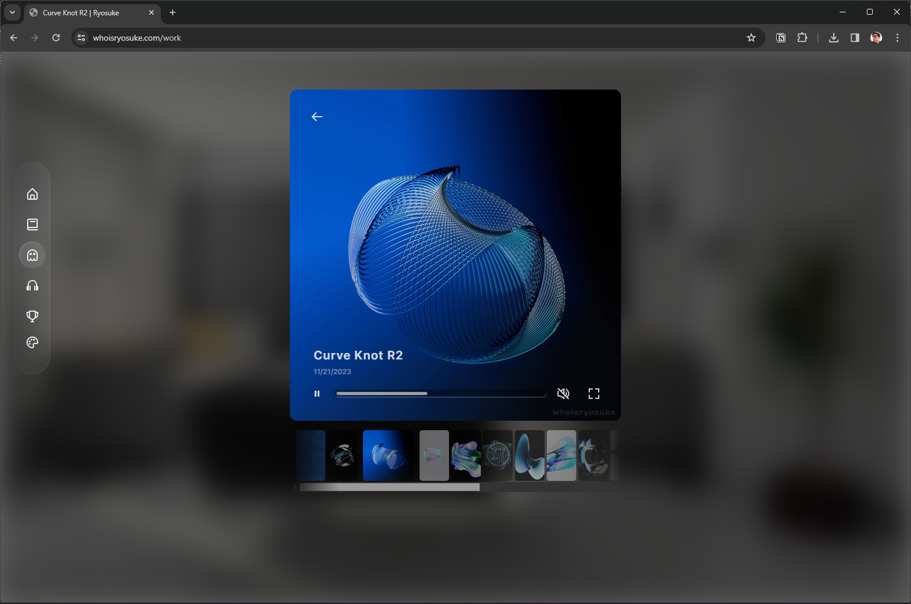Image resolution: width=911 pixels, height=604 pixels.
Task: Go back using the arrow above the video
Action: point(317,116)
